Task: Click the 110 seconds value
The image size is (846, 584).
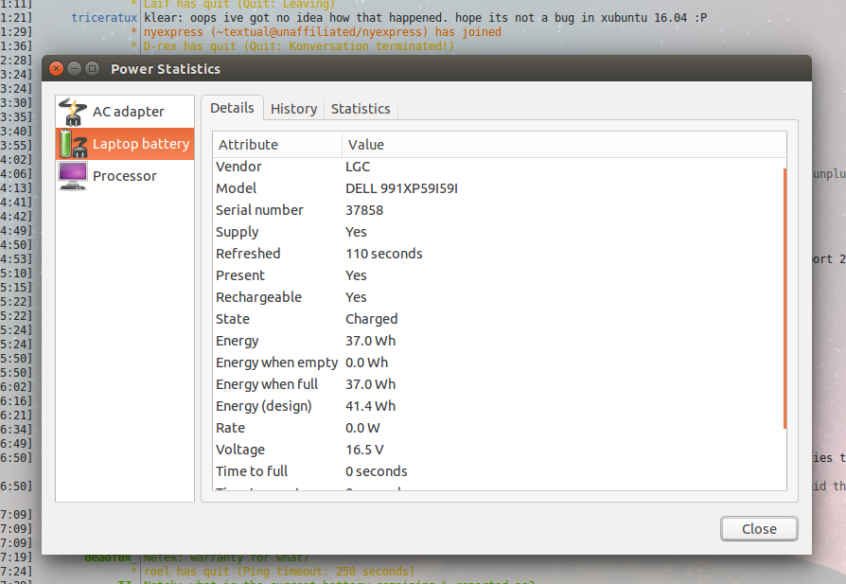Action: (x=384, y=254)
